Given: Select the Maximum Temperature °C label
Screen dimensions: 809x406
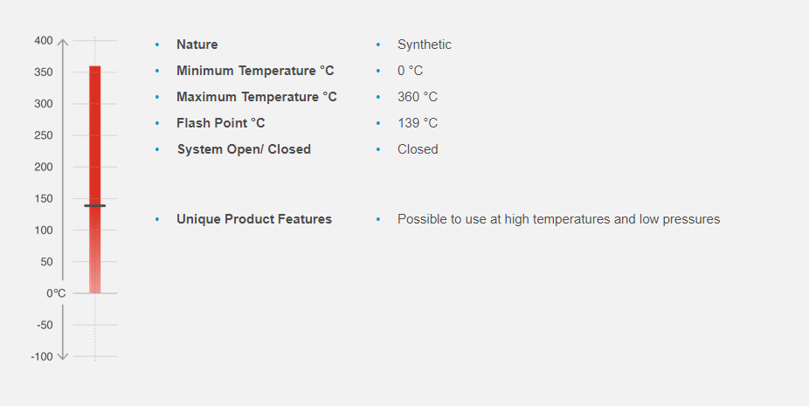Looking at the screenshot, I should [x=257, y=97].
